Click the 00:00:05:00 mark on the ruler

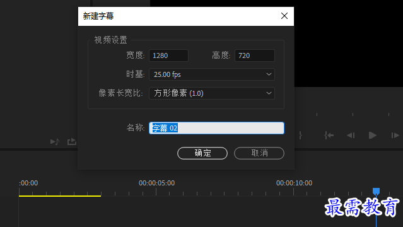pyautogui.click(x=156, y=183)
